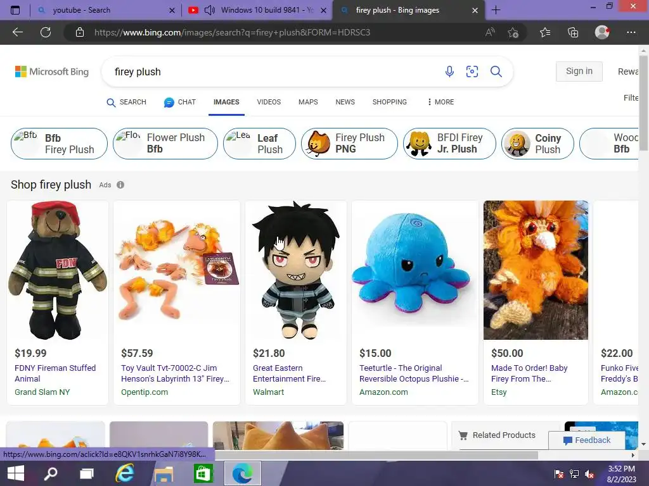This screenshot has width=649, height=486.
Task: Open FDNY Fireman Stuffed Animal link
Action: 55,373
